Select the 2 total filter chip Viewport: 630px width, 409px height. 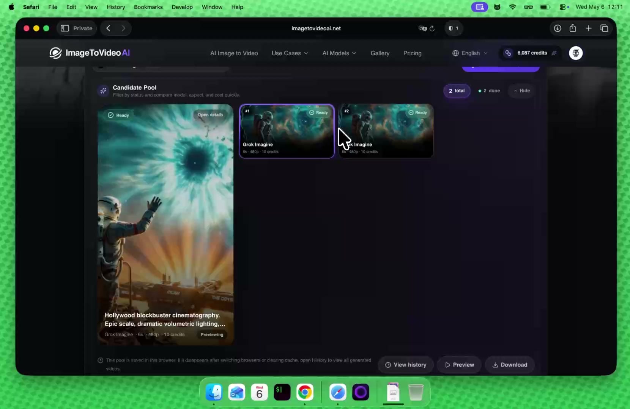click(457, 91)
